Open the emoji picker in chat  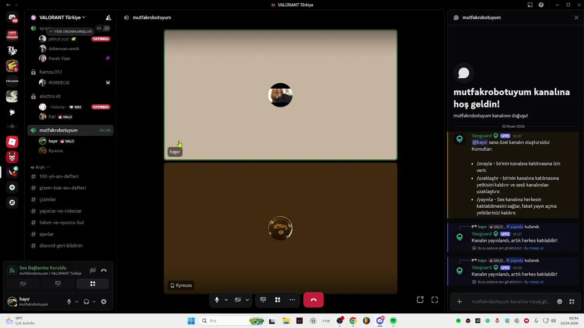(x=560, y=302)
